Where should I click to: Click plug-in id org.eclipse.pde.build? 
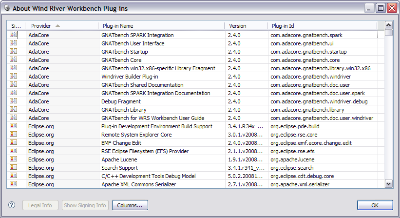pyautogui.click(x=295, y=126)
